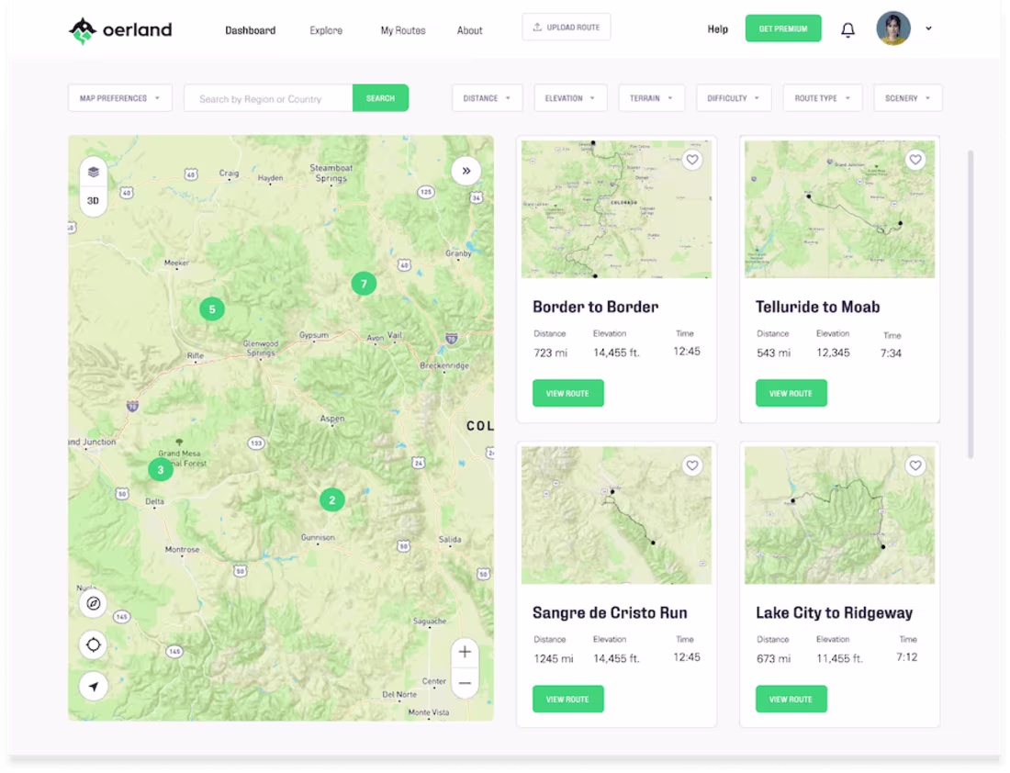Click the navigation arrow location icon
The height and width of the screenshot is (773, 1010).
point(94,686)
